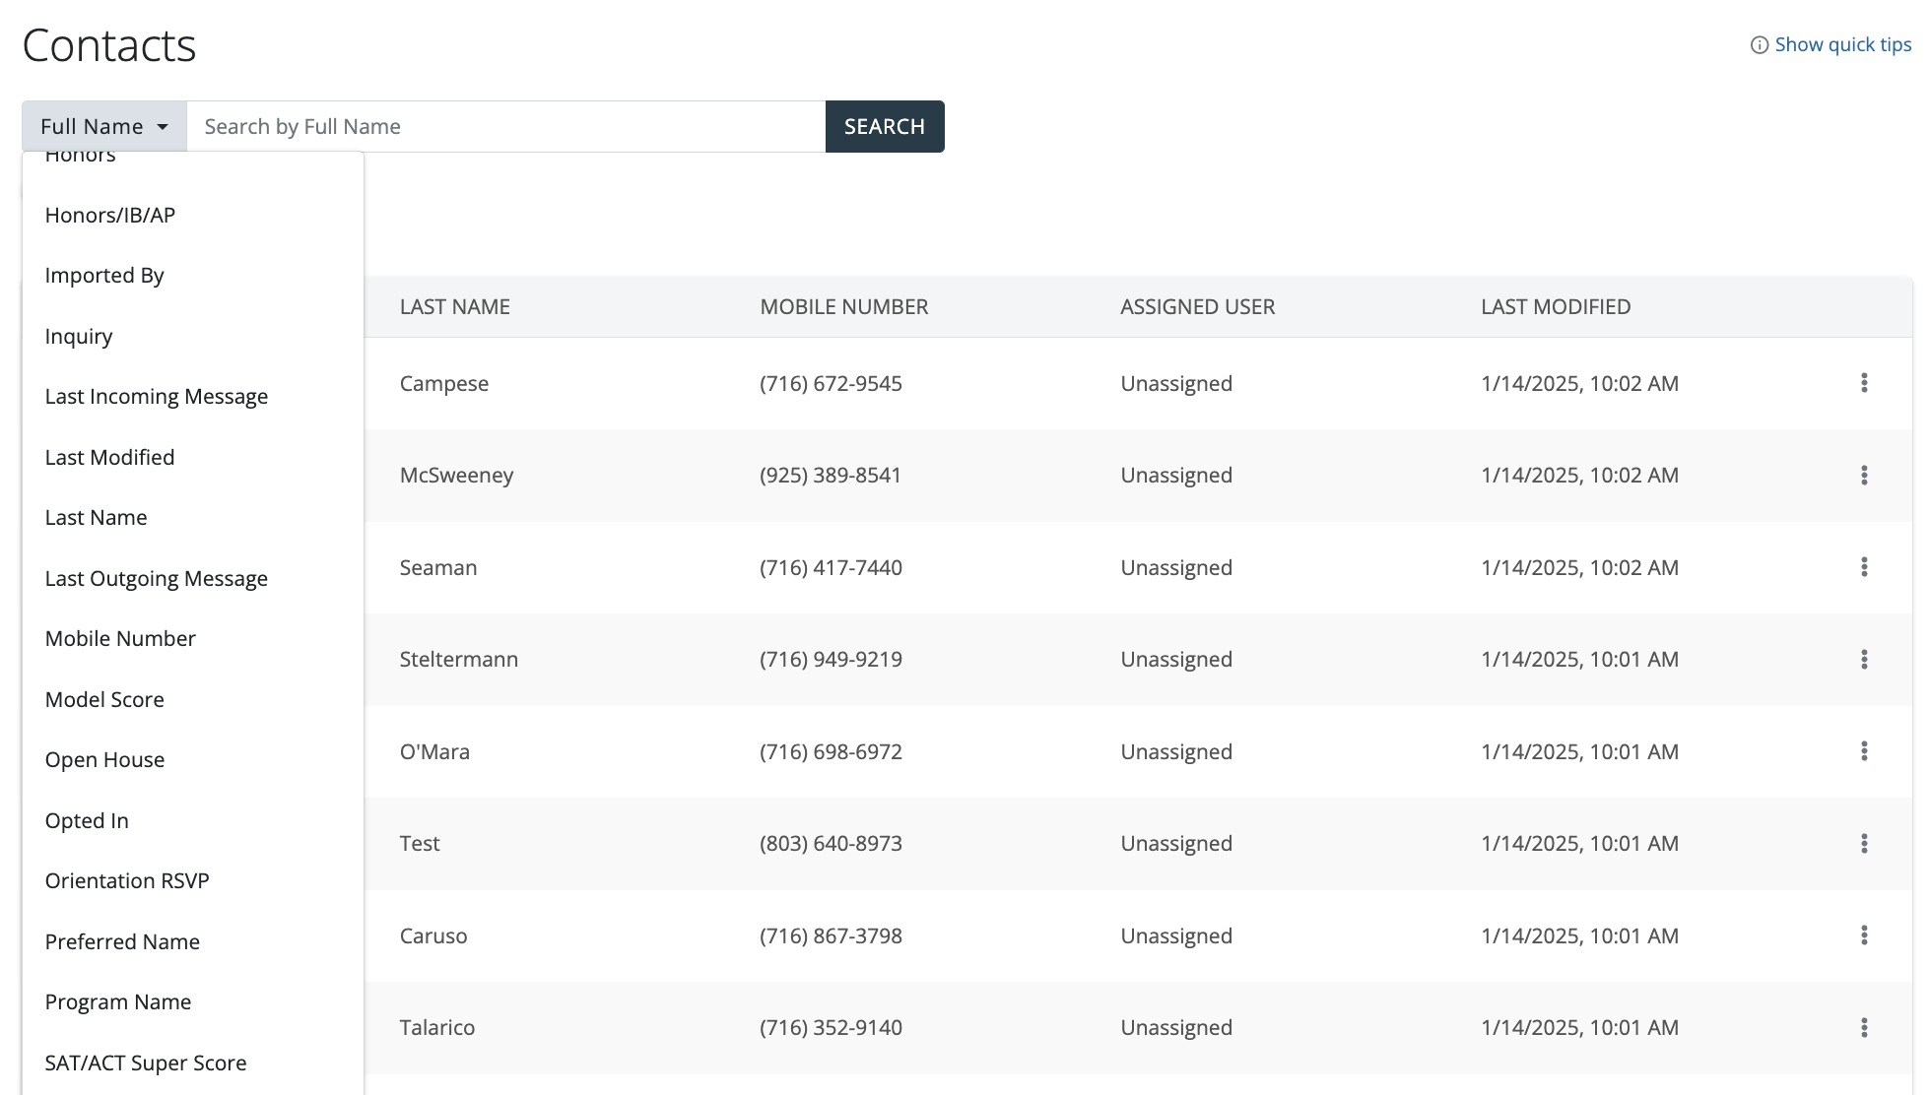Viewport: 1931px width, 1095px height.
Task: Open the options menu for the Campese row
Action: pos(1863,383)
